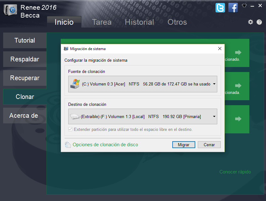Select the Clonar sidebar section

pos(25,97)
